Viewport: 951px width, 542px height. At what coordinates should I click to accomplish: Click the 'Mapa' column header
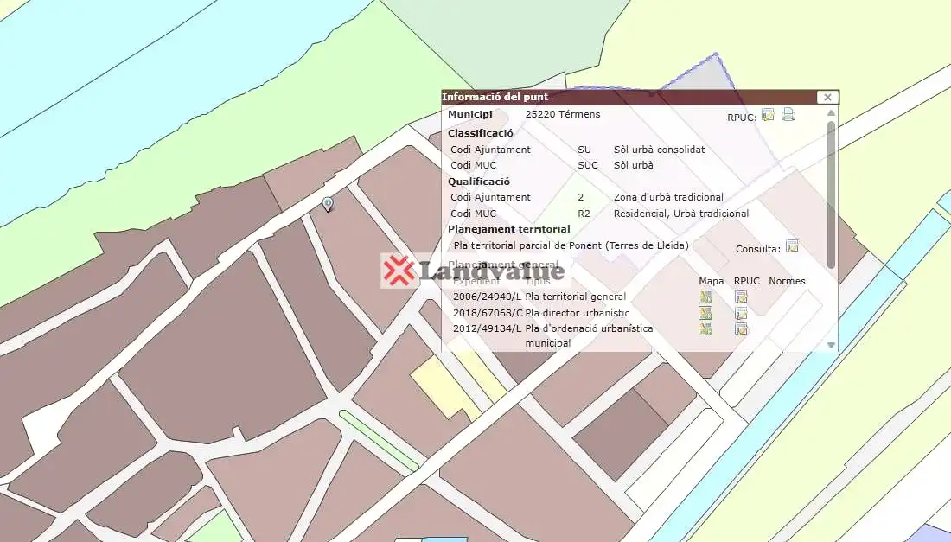pyautogui.click(x=711, y=281)
